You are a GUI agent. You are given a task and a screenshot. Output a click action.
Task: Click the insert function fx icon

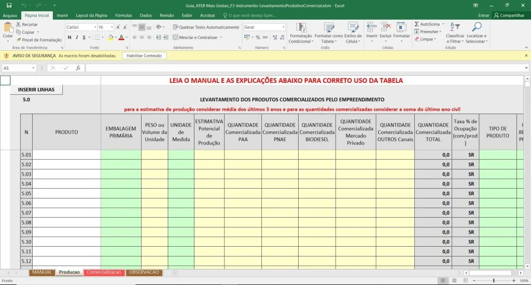[78, 68]
